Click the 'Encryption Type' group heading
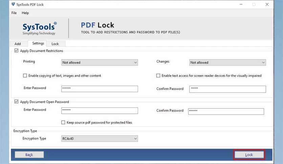Viewport: 283px width, 164px height. [x=25, y=131]
